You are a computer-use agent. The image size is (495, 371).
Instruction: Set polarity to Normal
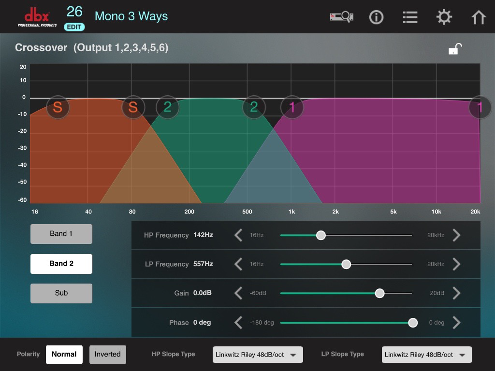coord(64,354)
